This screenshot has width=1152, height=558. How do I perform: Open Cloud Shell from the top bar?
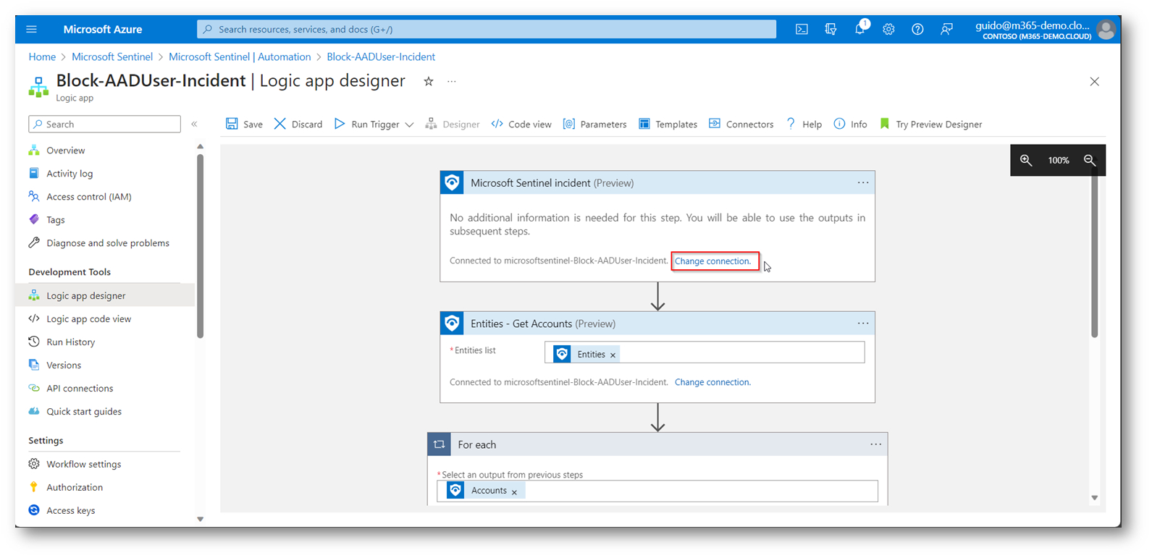(802, 29)
